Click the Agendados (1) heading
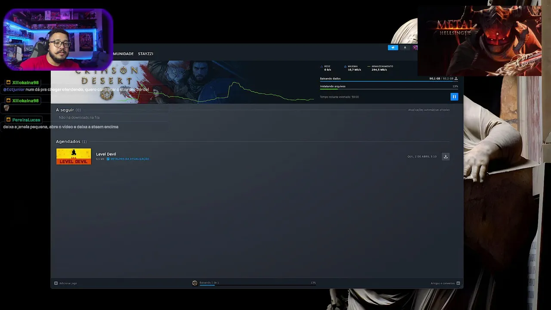 [71, 142]
